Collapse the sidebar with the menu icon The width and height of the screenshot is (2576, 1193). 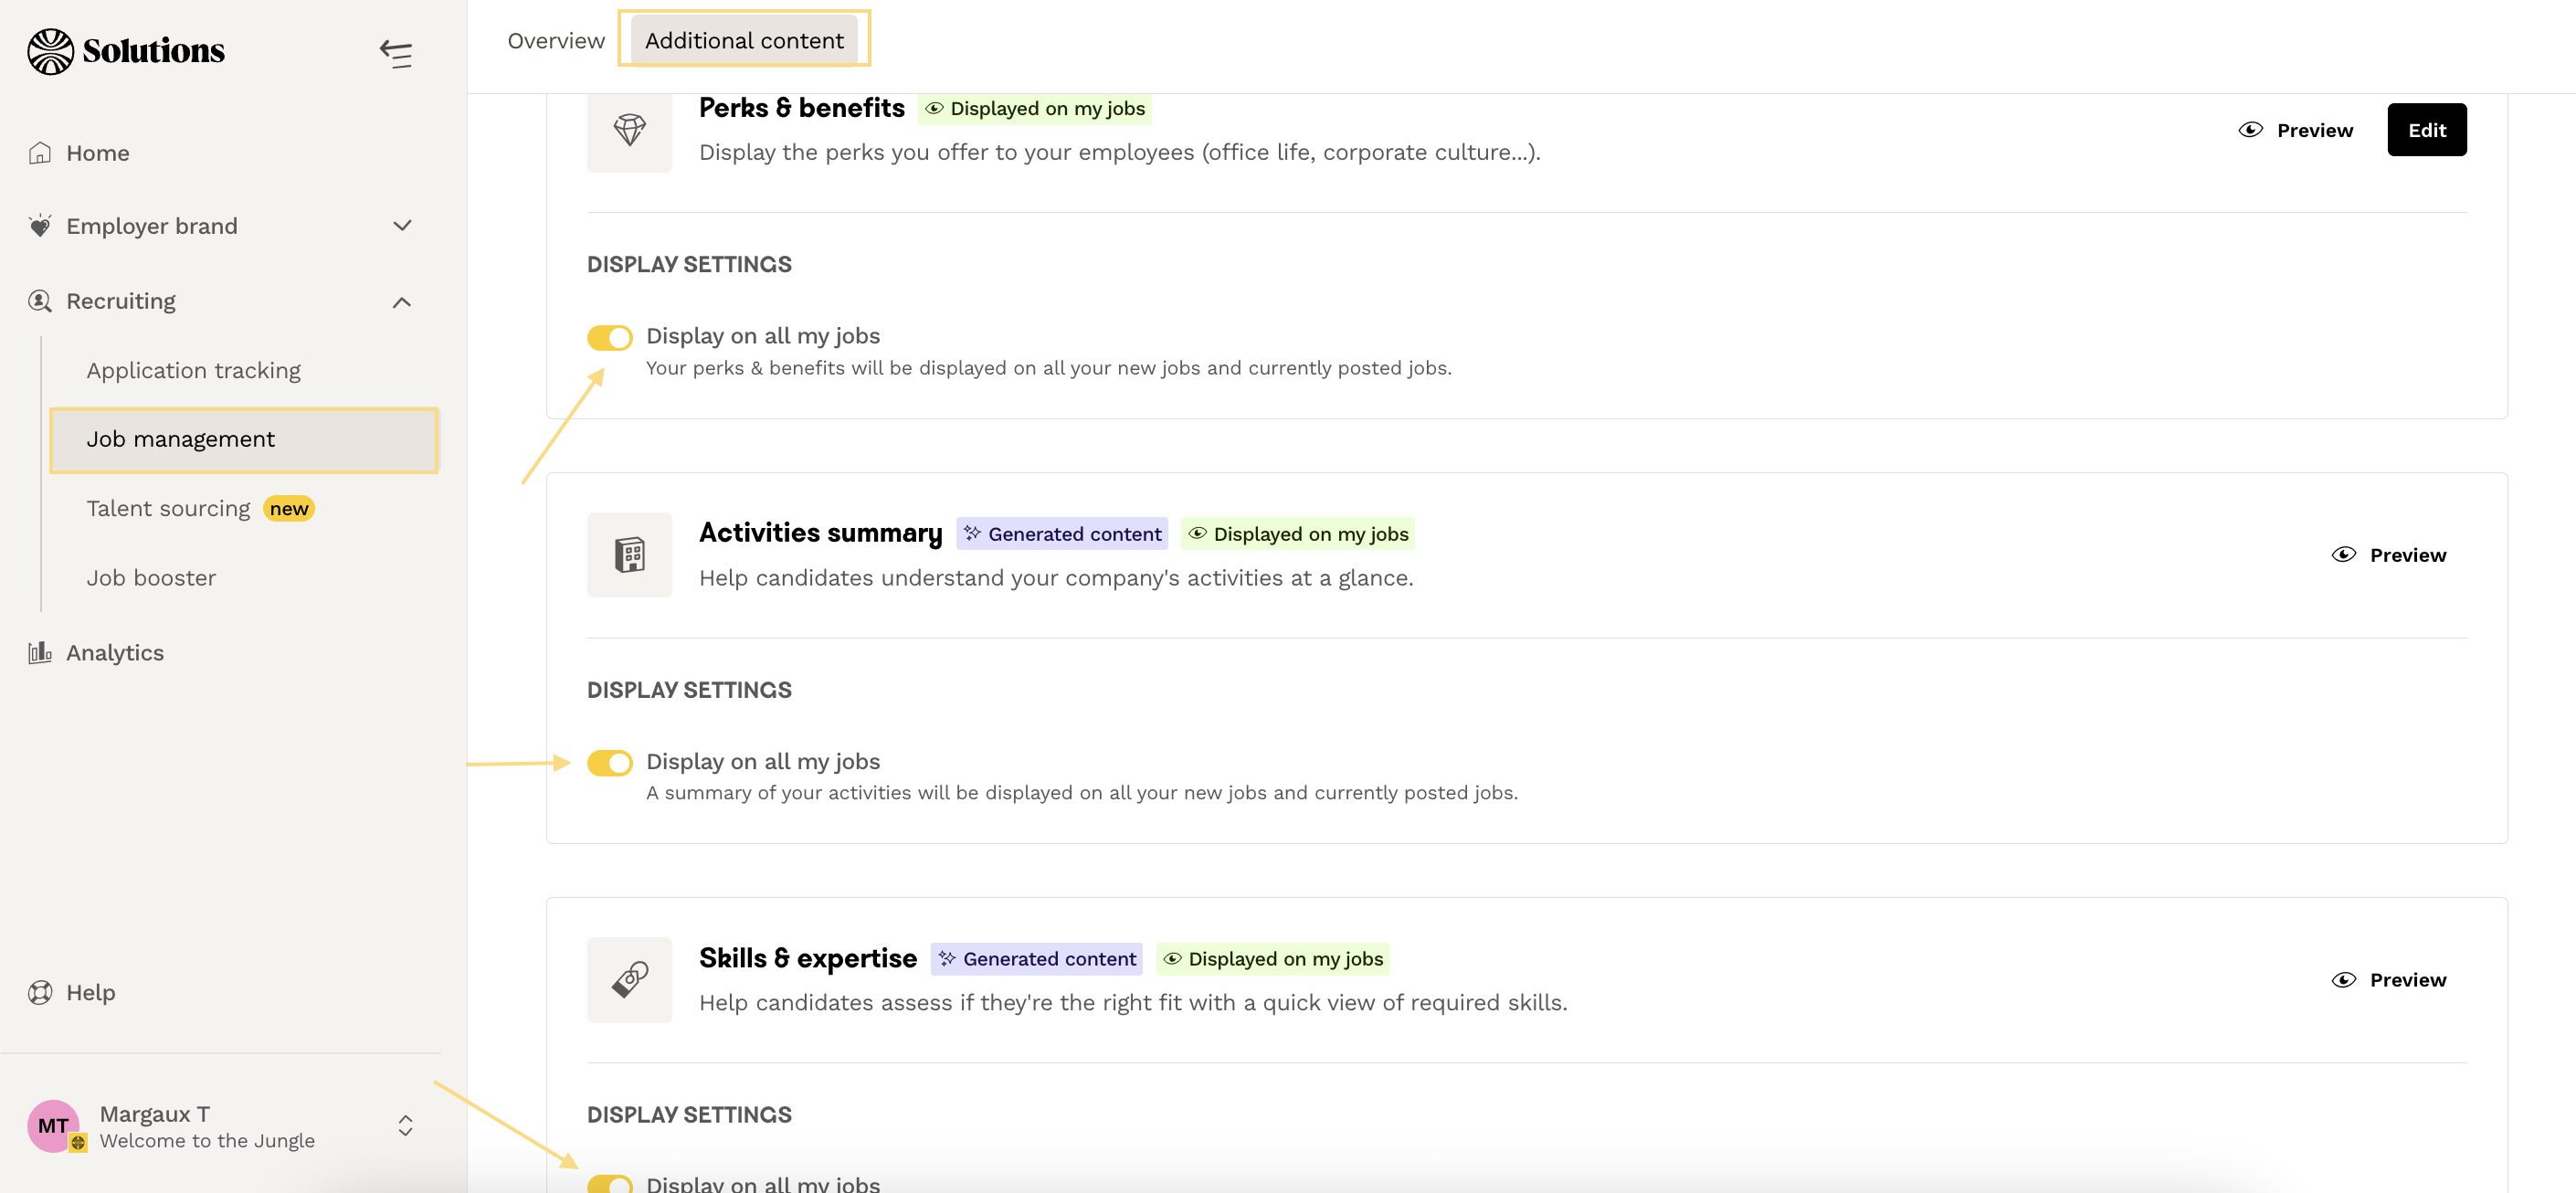[396, 53]
